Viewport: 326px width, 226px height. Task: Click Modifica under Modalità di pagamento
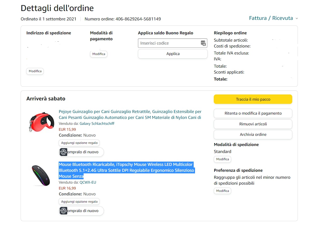click(x=99, y=54)
